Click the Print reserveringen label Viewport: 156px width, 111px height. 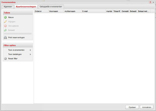[x=16, y=38]
